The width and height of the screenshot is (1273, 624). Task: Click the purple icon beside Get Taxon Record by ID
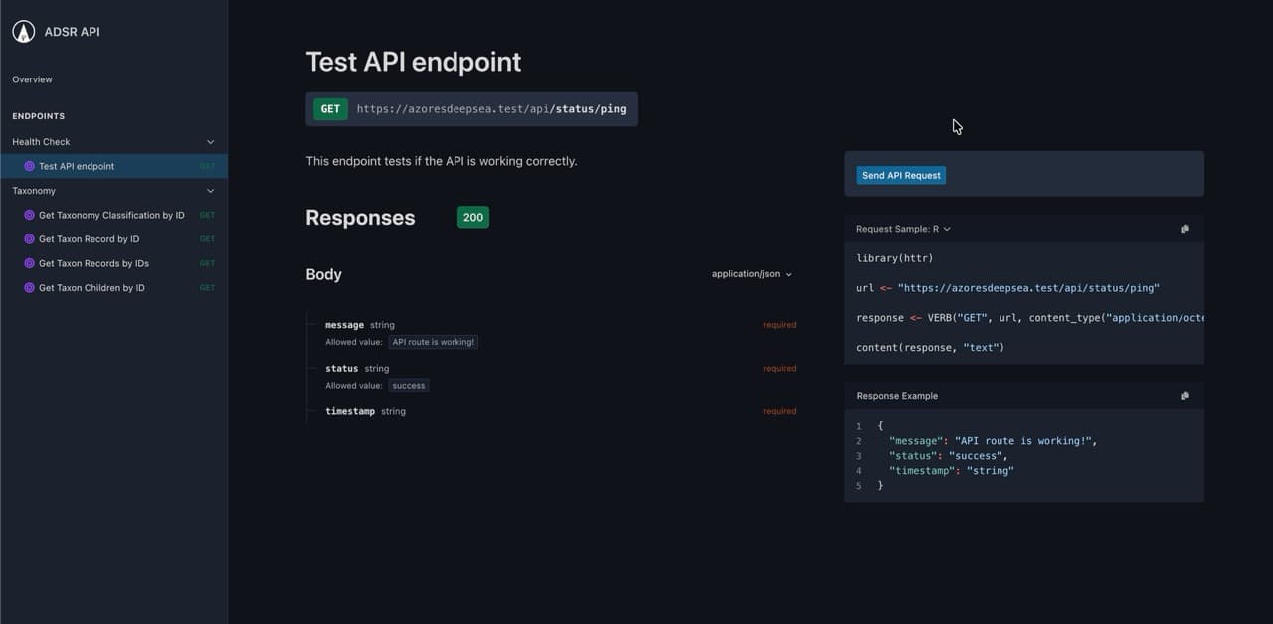tap(29, 238)
